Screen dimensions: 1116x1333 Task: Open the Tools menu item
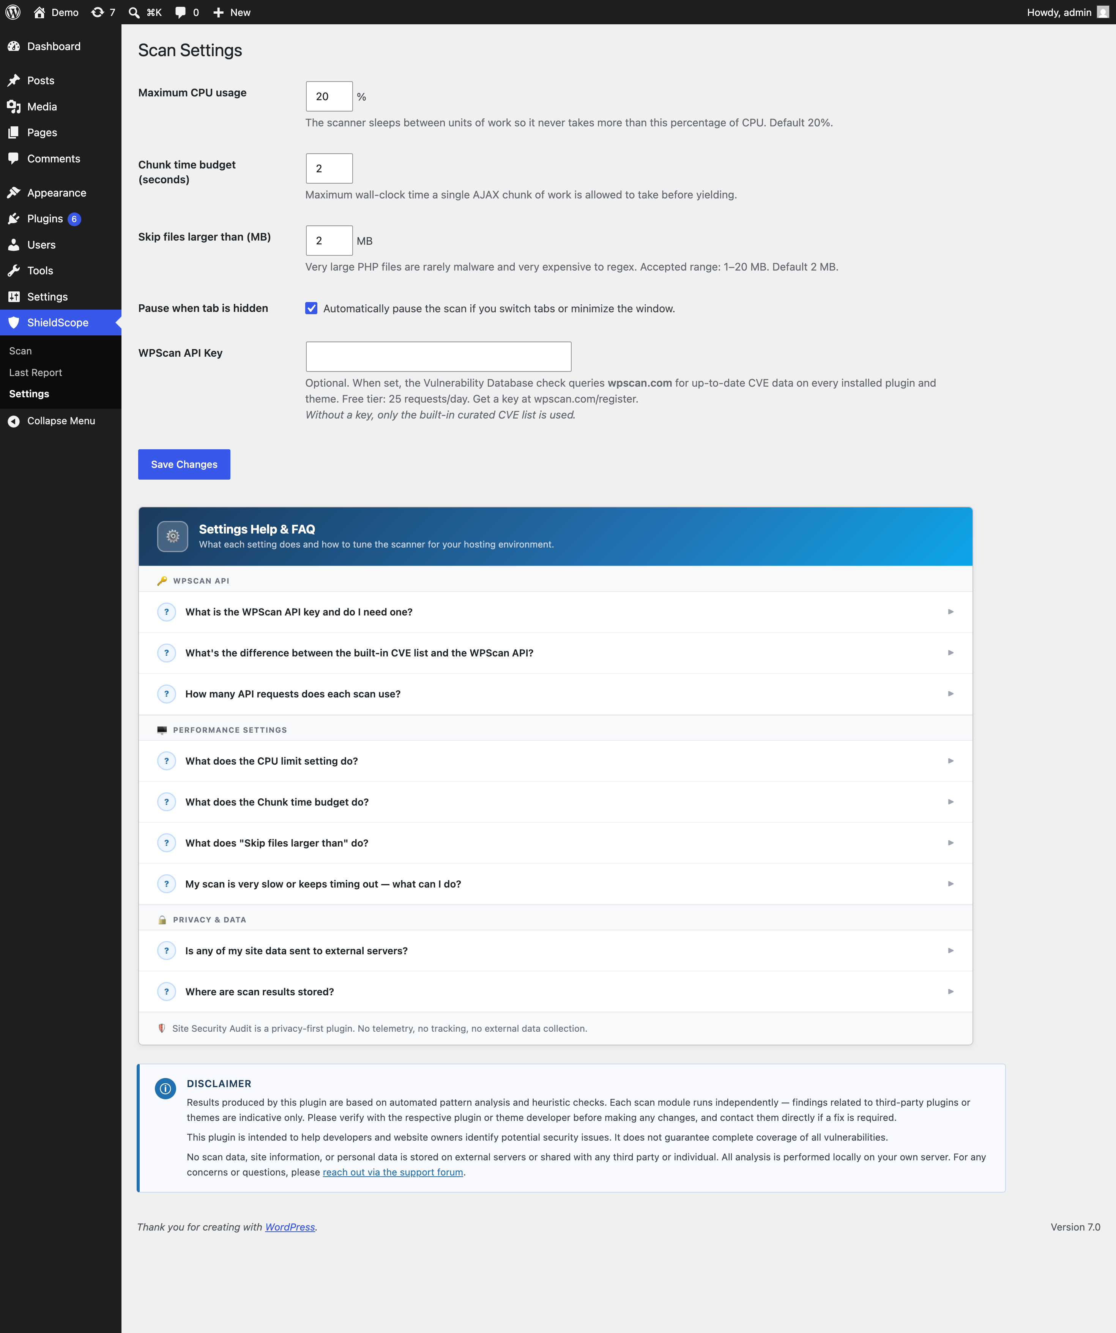click(60, 271)
